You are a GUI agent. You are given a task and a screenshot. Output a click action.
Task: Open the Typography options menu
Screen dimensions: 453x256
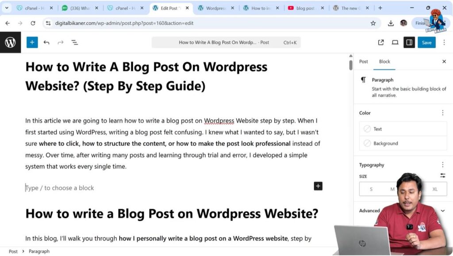pyautogui.click(x=443, y=164)
